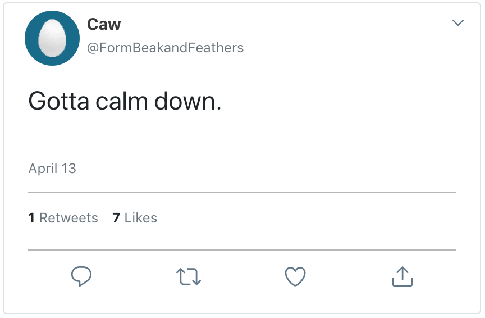Retweet this tweet using the arrows icon

pos(189,276)
